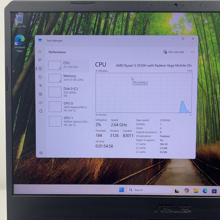Viewport: 220px width, 220px height.
Task: Open the Microsoft Edge desktop shortcut
Action: 20,43
